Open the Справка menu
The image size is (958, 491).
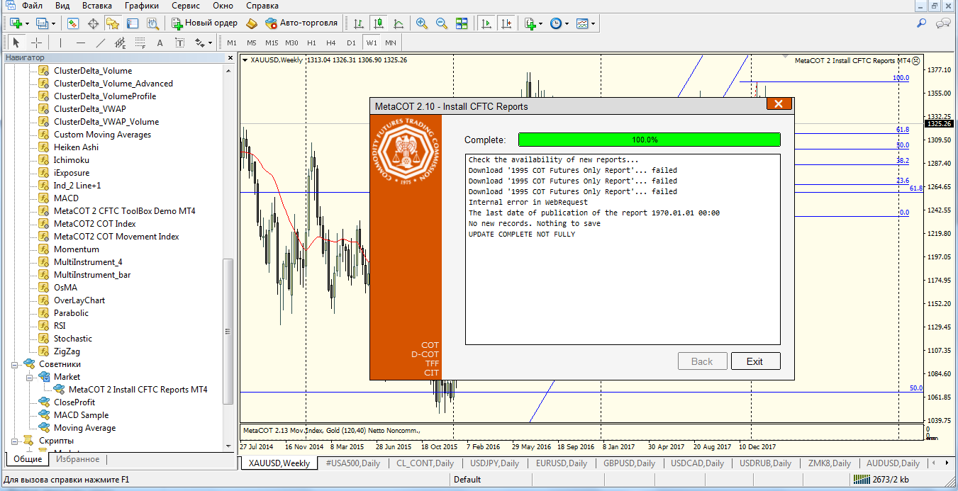pyautogui.click(x=262, y=6)
